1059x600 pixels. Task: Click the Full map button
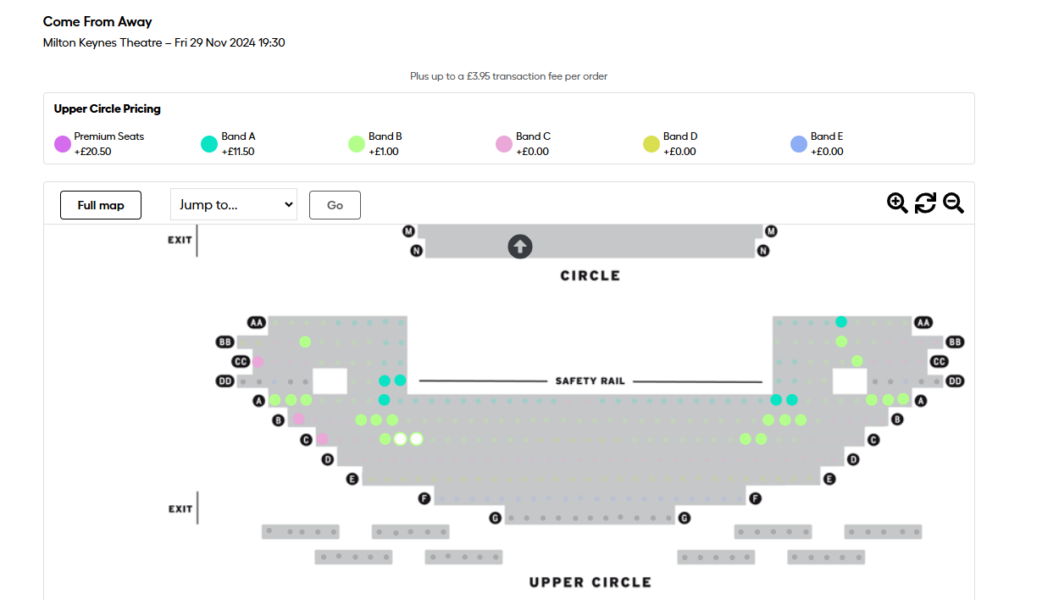[x=100, y=204]
